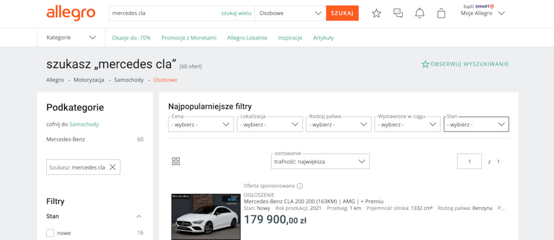
Task: Go to Allegro breadcrumb link
Action: pos(55,80)
